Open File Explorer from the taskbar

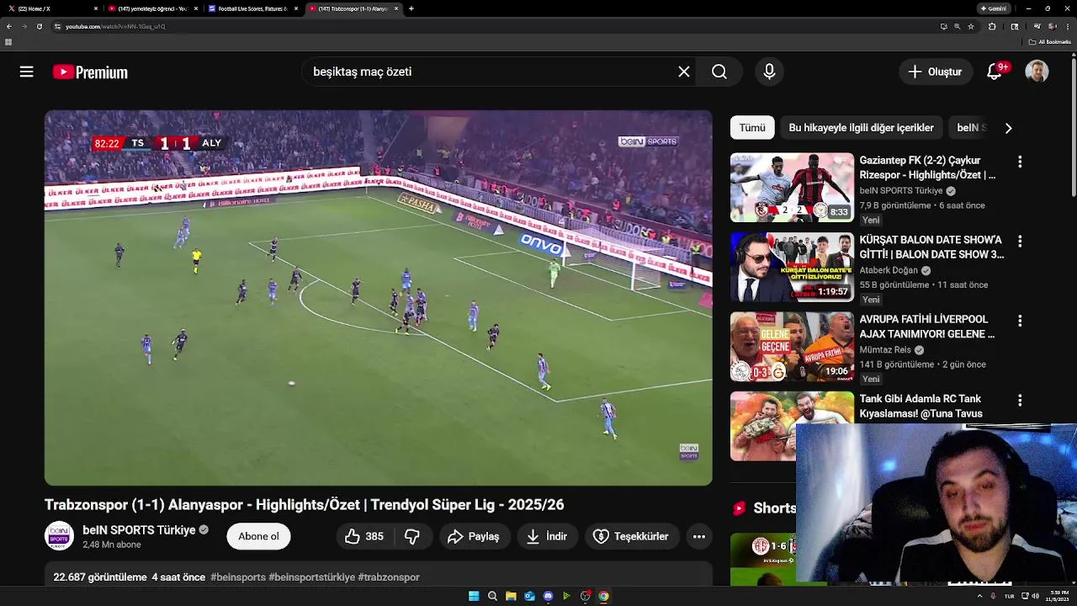(511, 596)
